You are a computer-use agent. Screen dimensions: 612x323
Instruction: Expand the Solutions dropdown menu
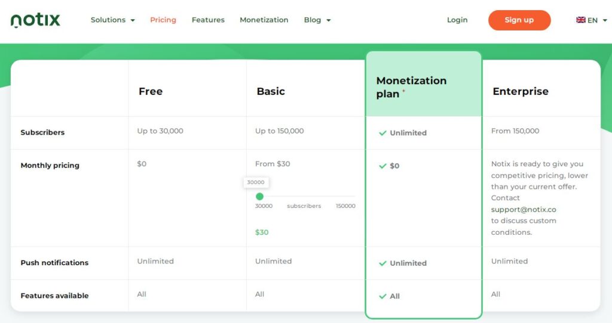112,20
